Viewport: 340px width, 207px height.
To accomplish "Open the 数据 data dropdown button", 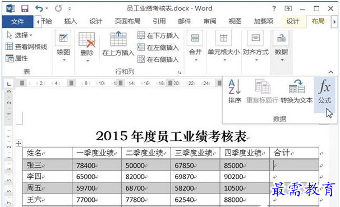I will (x=282, y=46).
